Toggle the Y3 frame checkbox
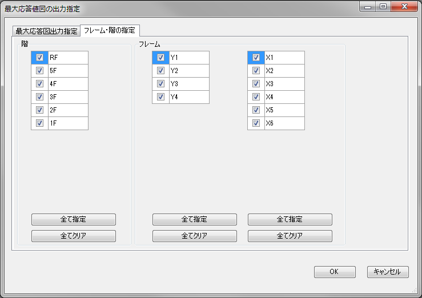The width and height of the screenshot is (422, 298). (160, 84)
